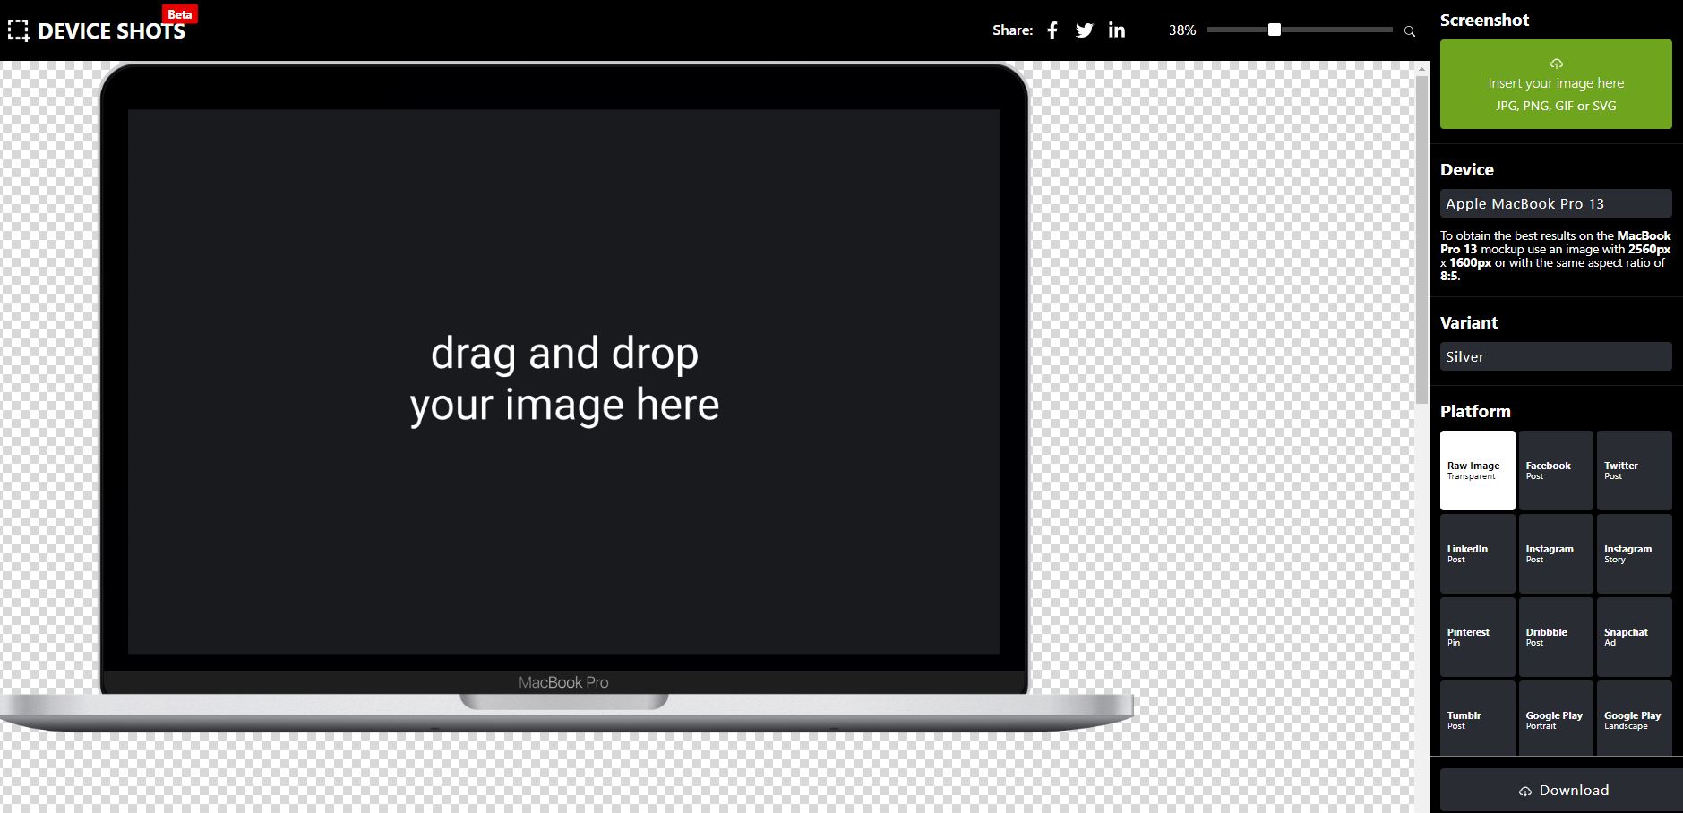Click the canvas vertical scrollbar thumb
The height and width of the screenshot is (813, 1683).
[1421, 239]
